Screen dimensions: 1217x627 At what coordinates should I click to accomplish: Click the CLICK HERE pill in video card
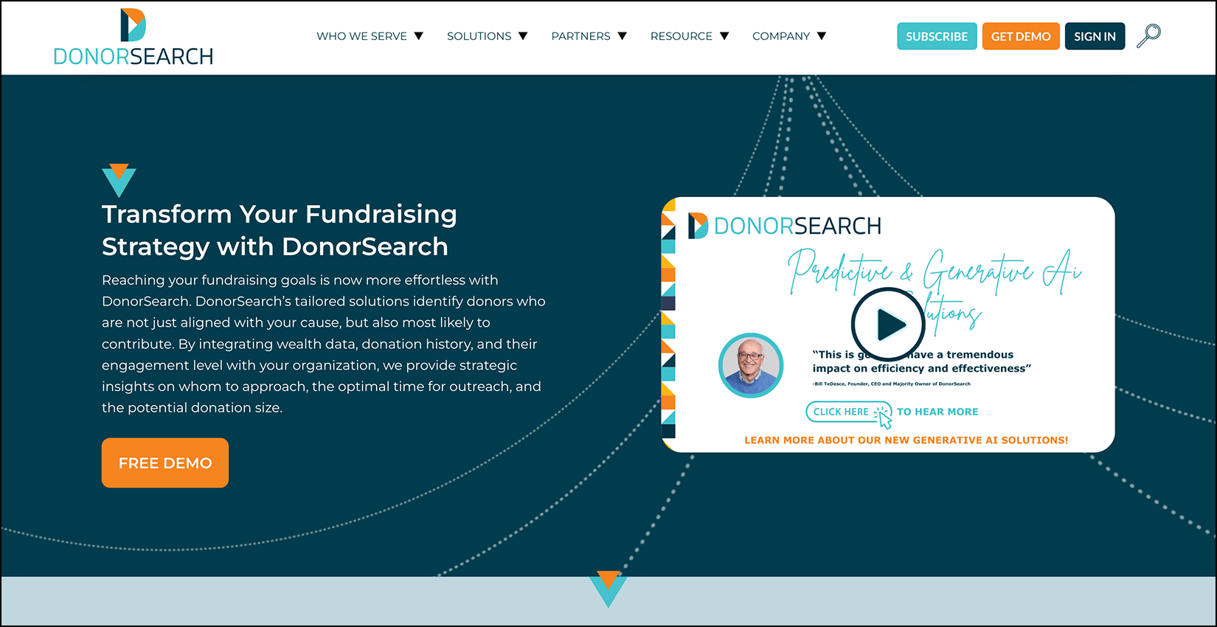(849, 412)
